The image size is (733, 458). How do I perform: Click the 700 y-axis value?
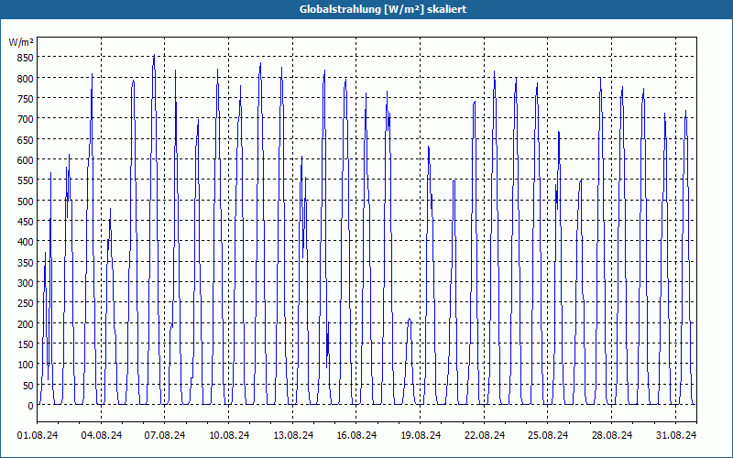coord(26,120)
